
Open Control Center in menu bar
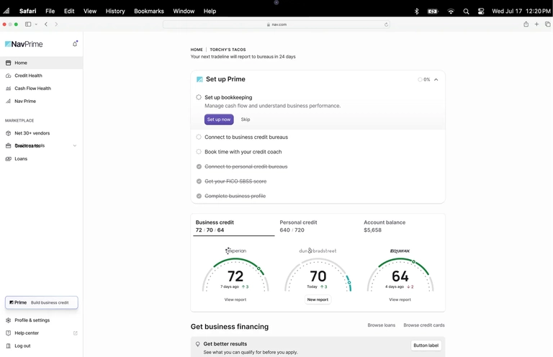coord(481,12)
